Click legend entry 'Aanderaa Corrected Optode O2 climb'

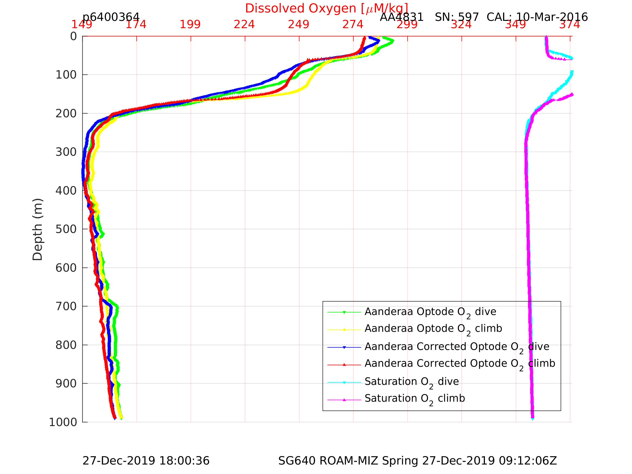(x=460, y=364)
